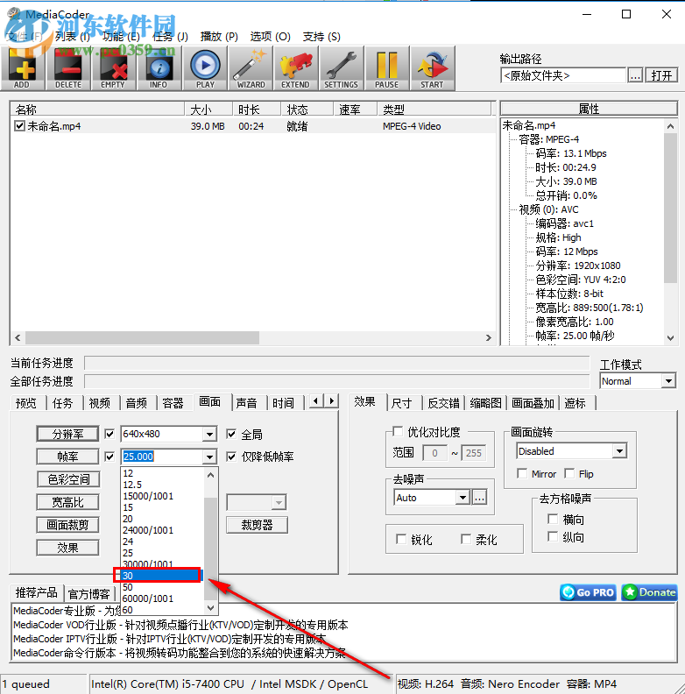This screenshot has width=685, height=694.
Task: Switch to the 尺寸 tab
Action: coord(402,403)
